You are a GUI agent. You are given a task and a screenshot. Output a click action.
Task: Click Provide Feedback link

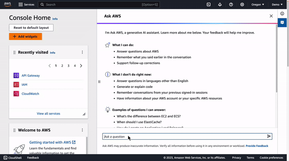[257, 146]
